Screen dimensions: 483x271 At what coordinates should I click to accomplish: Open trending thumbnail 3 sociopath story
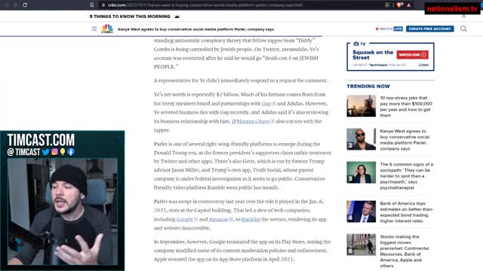(x=361, y=172)
